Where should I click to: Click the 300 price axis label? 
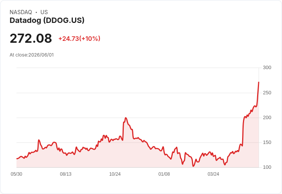(267, 68)
